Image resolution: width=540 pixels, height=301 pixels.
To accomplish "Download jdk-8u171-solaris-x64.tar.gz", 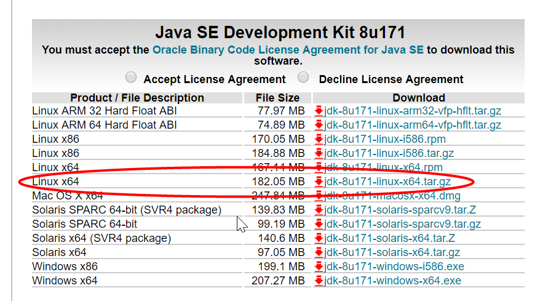I will [x=392, y=252].
